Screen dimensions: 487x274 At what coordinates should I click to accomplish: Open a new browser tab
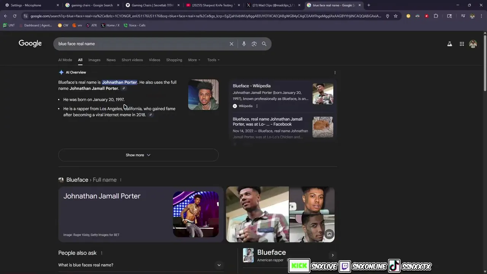coord(369,5)
